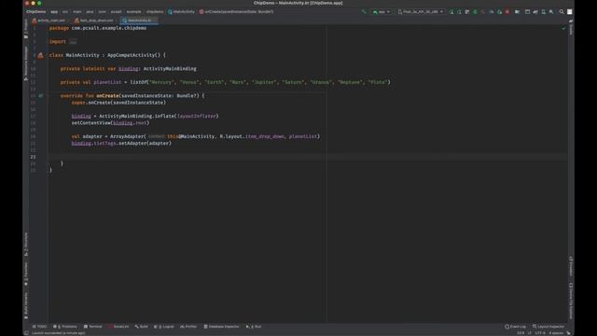
Task: Click the green inspection checkmark in editor
Action: pos(563,28)
